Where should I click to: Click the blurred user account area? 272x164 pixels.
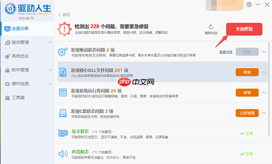point(225,5)
